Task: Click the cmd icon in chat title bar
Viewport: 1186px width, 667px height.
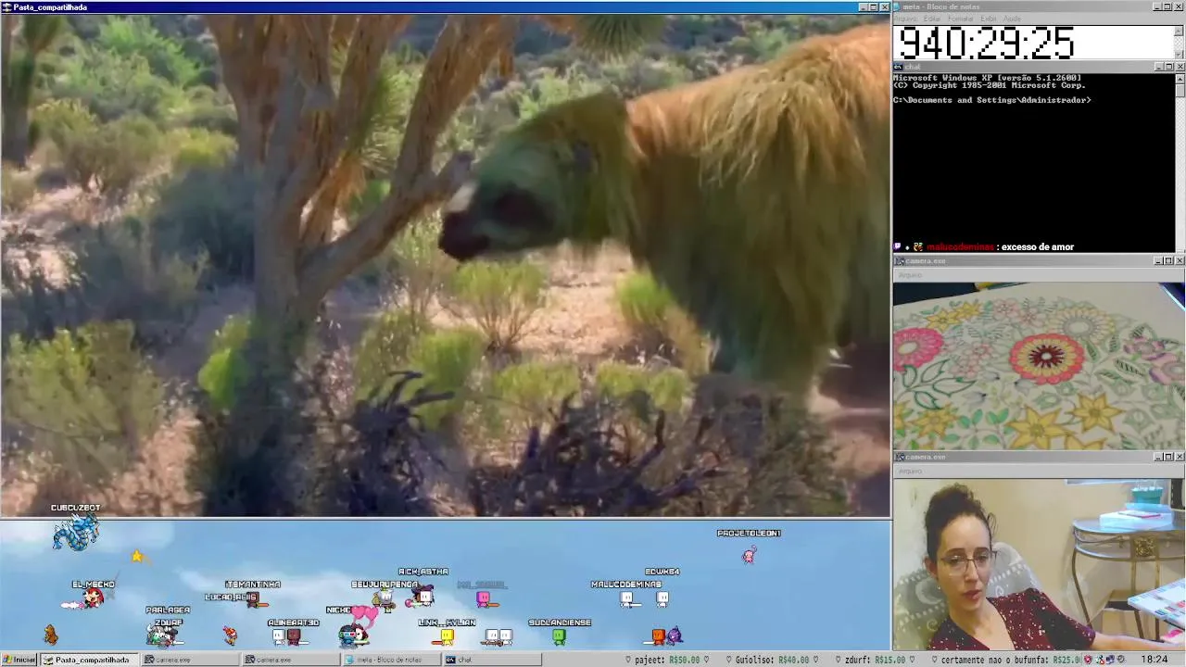Action: [898, 67]
